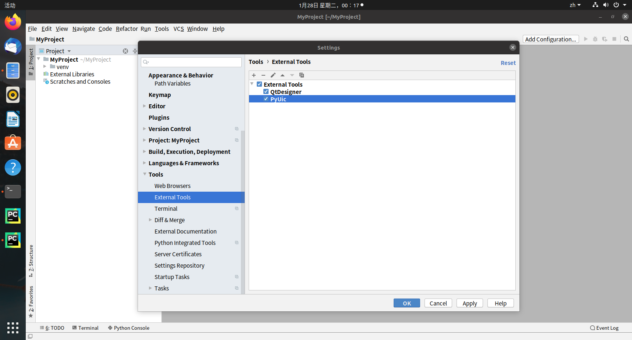Add a new external tool with plus icon

click(254, 75)
